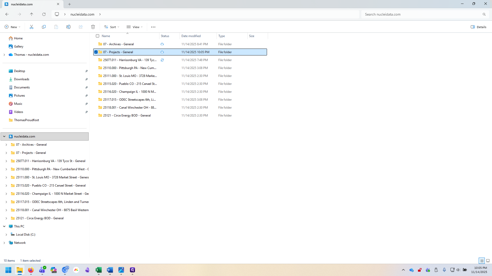Launch Excel from the taskbar
Screen dimensions: 492x276
(99, 270)
